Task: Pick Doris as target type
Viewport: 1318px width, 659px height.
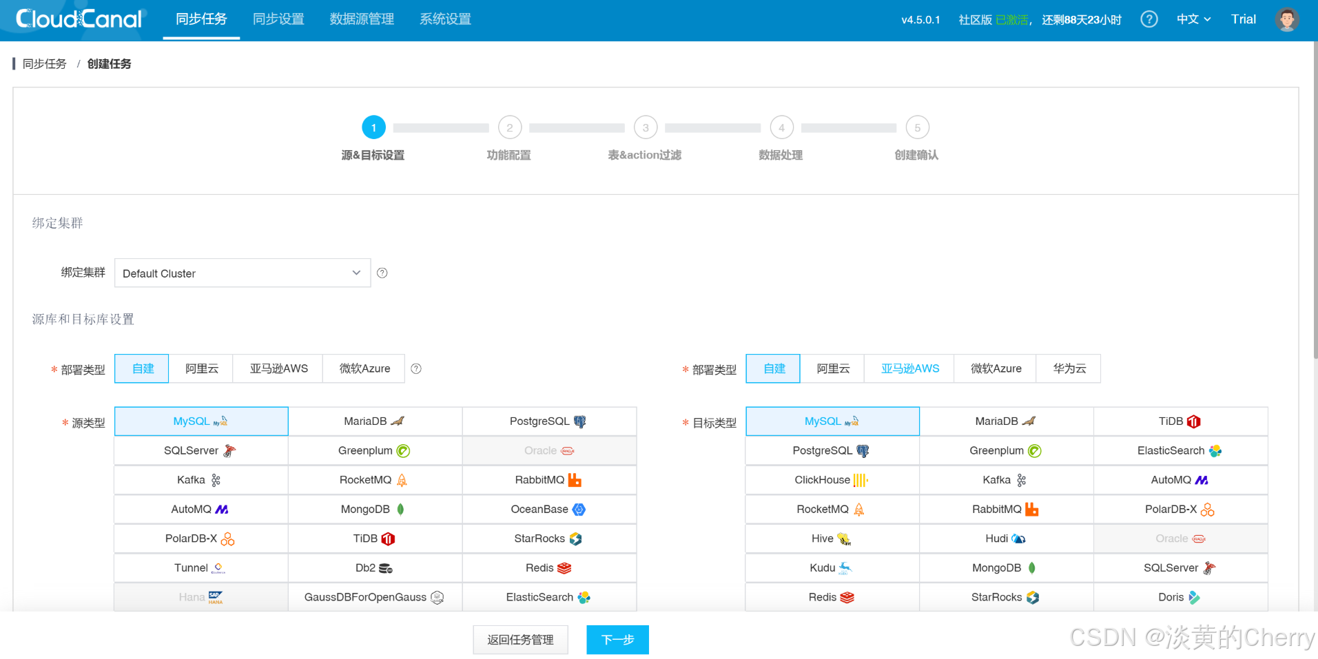Action: click(x=1181, y=597)
